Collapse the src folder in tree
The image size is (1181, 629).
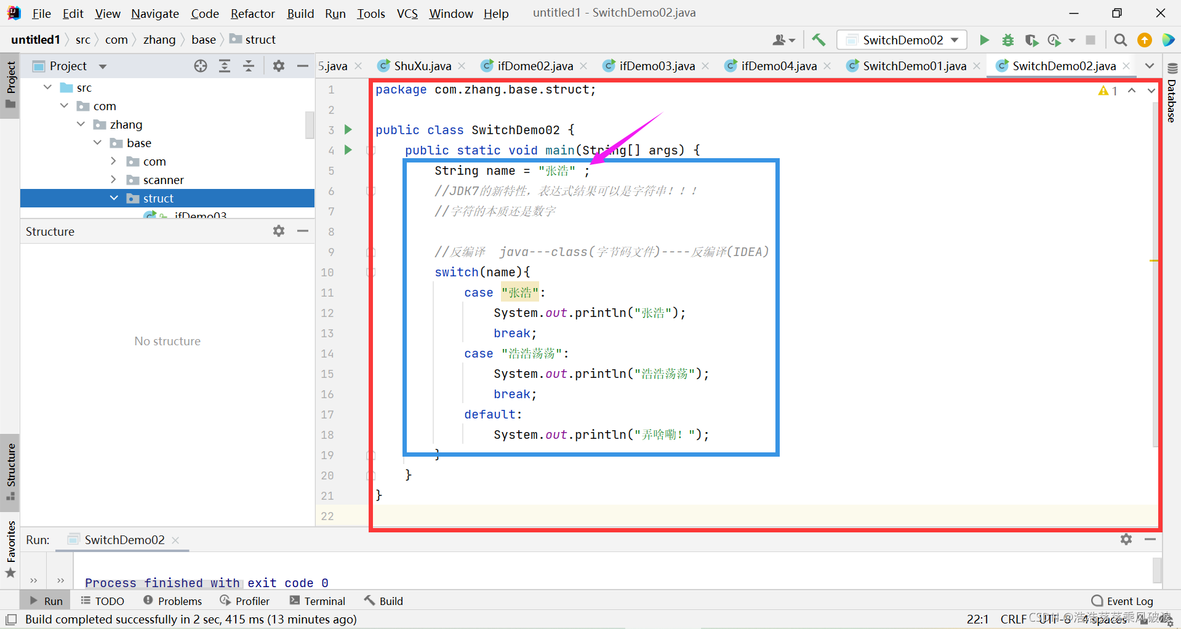[x=48, y=87]
